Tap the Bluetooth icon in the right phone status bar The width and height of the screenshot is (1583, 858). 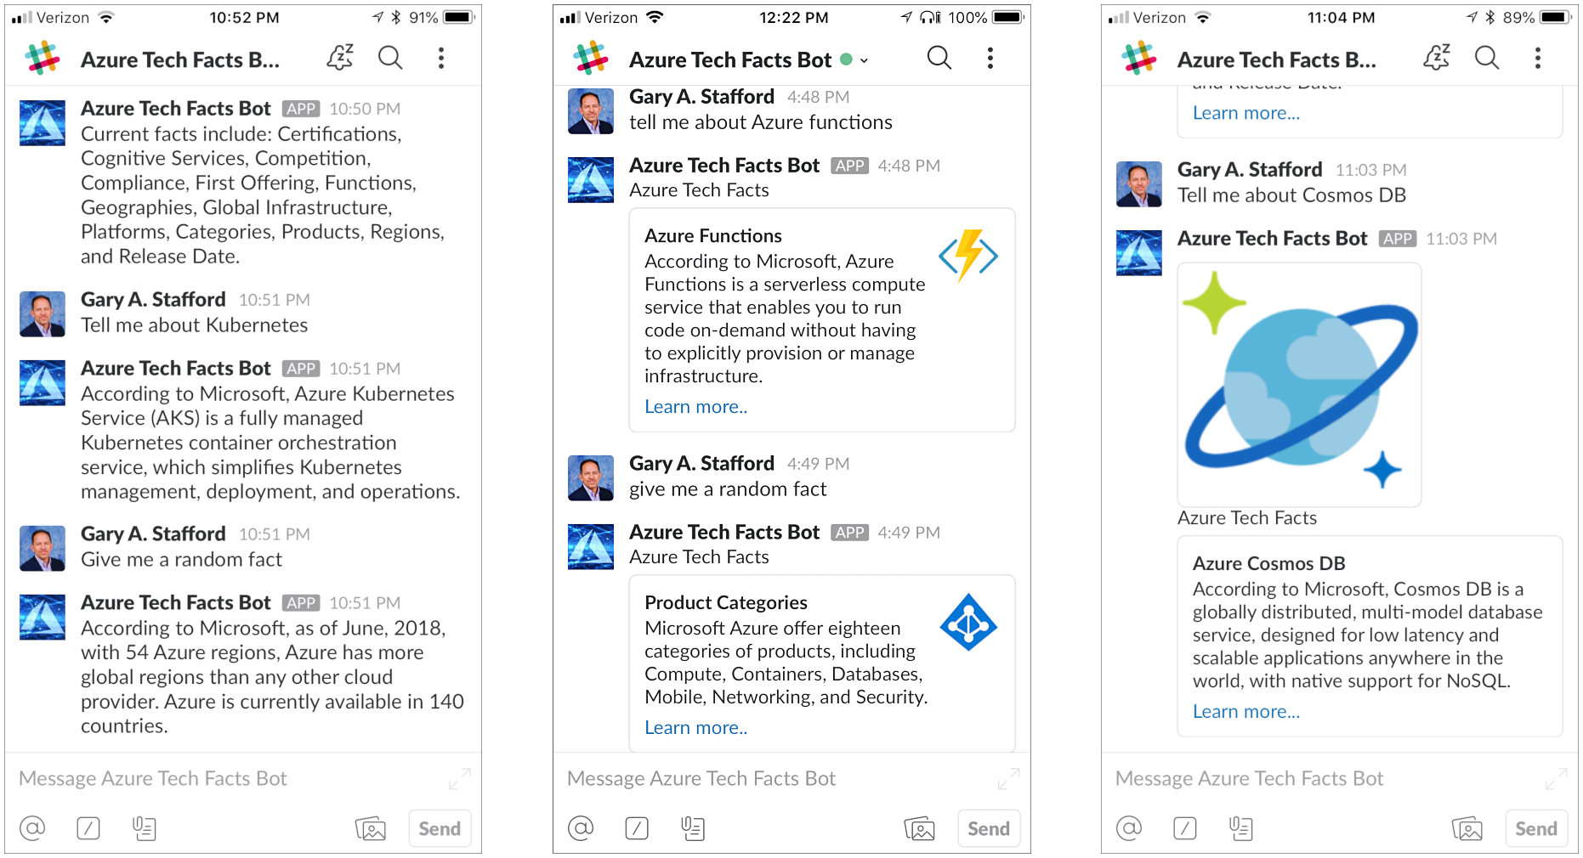1490,17
